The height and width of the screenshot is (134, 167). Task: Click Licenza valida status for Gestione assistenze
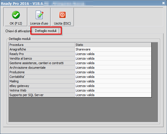[113, 63]
